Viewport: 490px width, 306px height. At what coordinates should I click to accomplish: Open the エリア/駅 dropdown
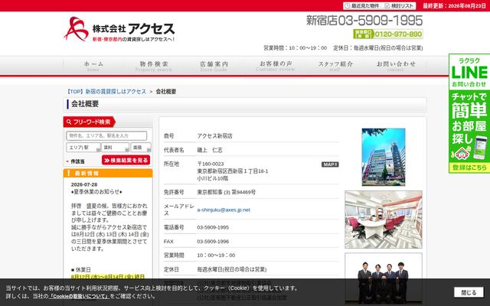[x=83, y=148]
